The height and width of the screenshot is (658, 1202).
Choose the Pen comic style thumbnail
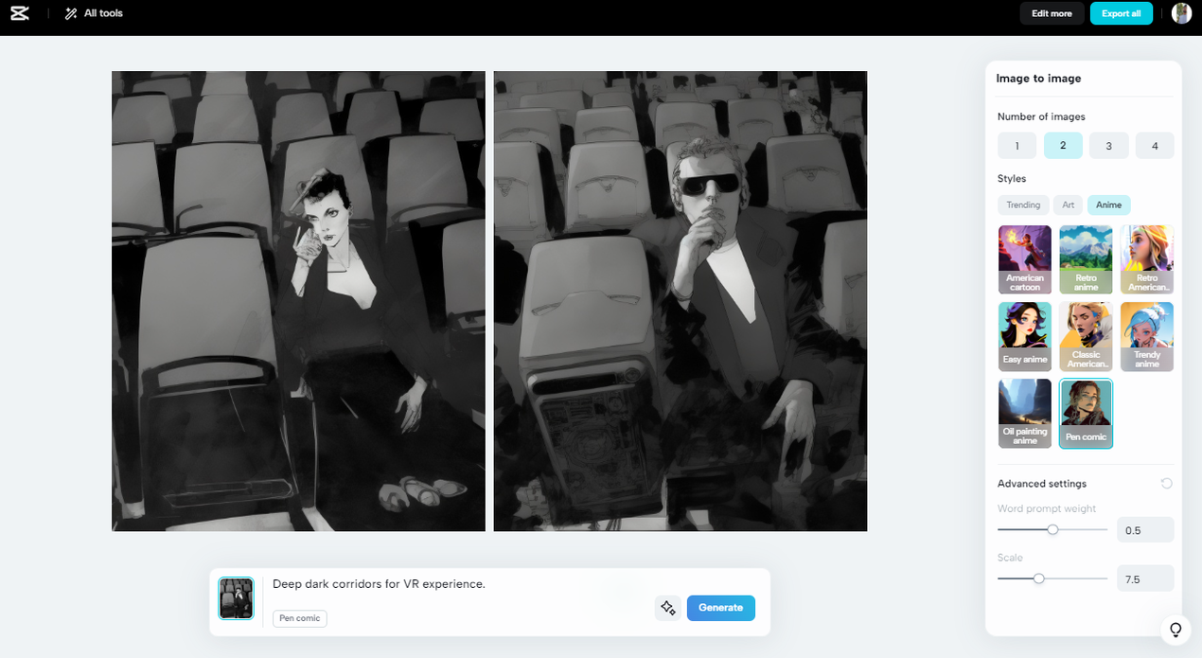[1086, 414]
